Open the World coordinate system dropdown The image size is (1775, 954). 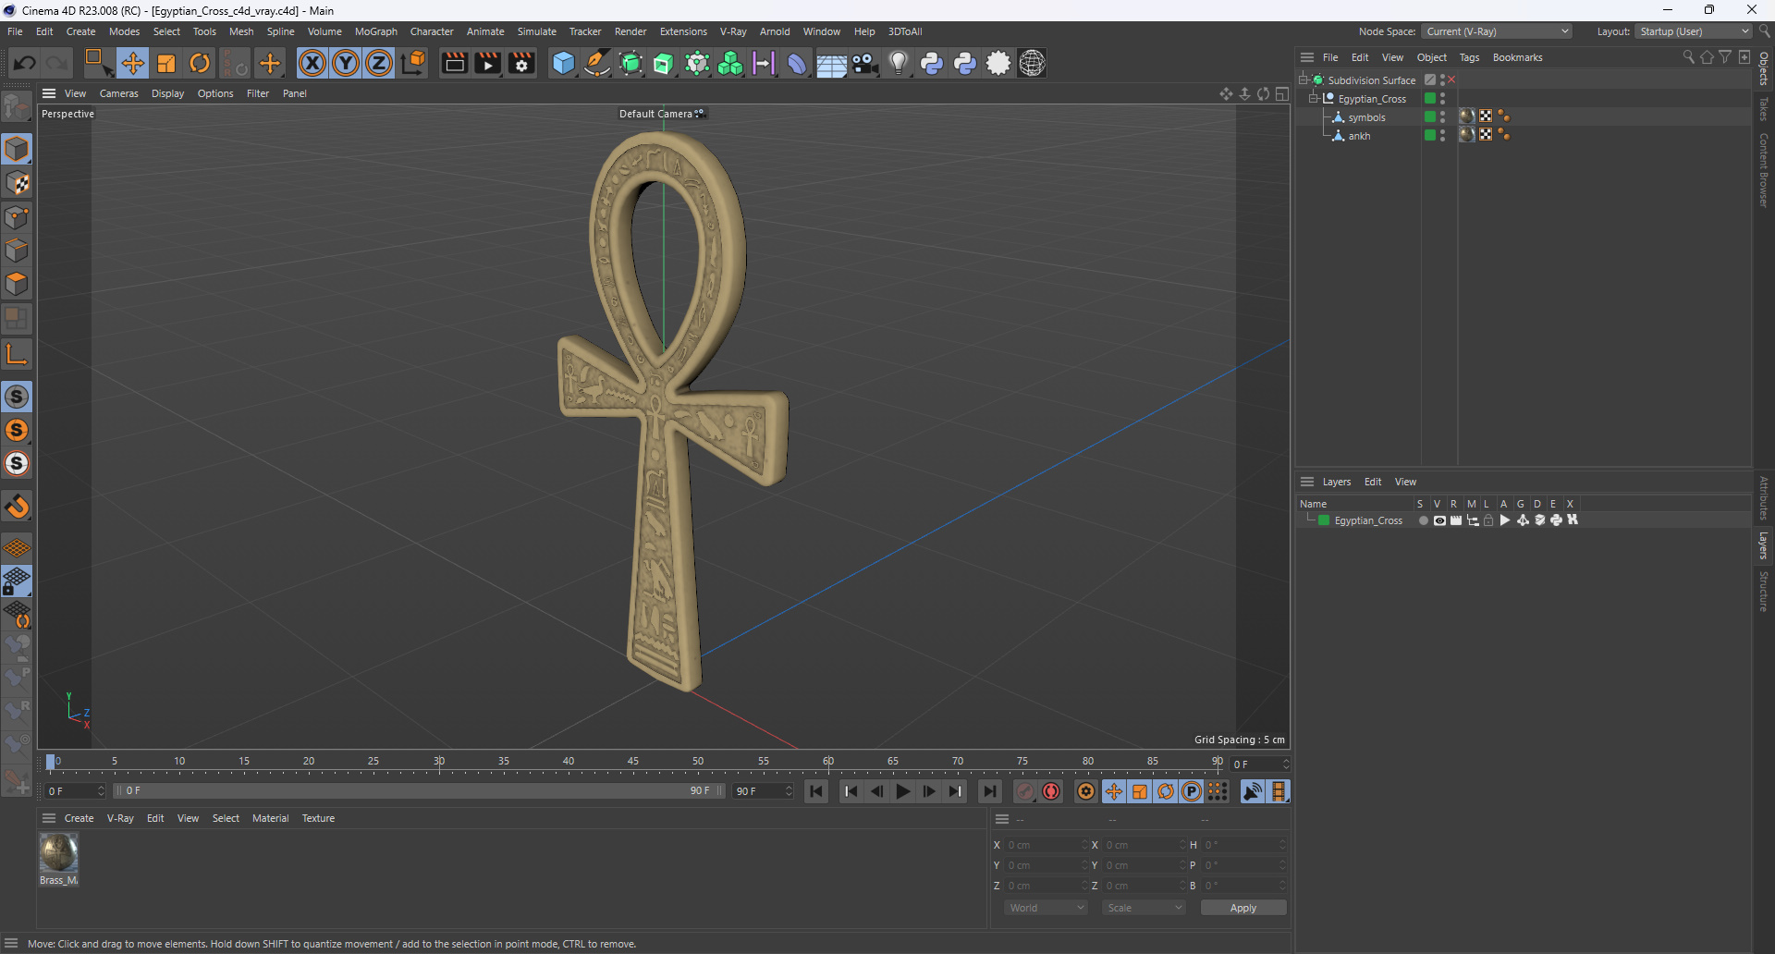(x=1046, y=908)
